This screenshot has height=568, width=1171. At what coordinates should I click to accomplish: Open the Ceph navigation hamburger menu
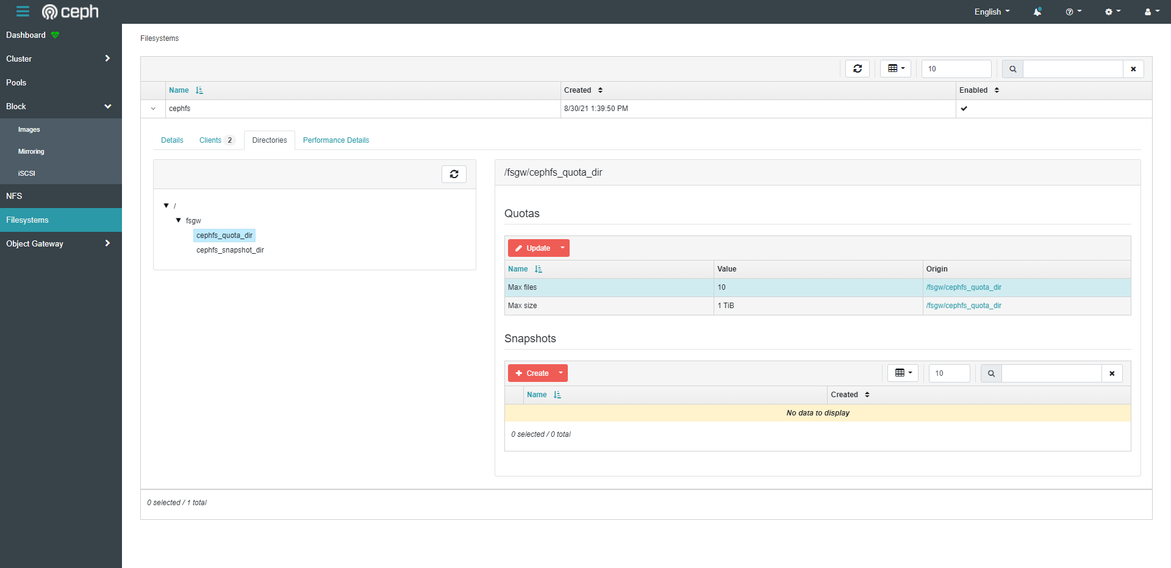pyautogui.click(x=23, y=12)
